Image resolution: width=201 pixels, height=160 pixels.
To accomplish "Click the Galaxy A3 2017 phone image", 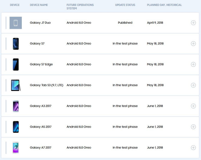I will (16, 106).
